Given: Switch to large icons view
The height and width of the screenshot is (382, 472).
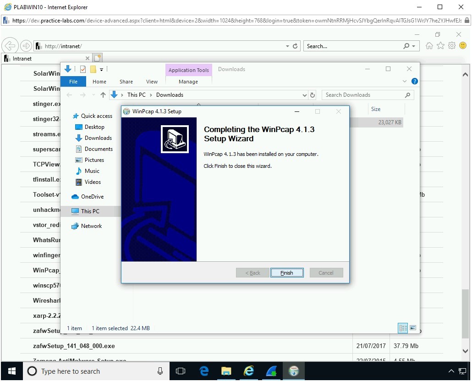Looking at the screenshot, I should 413,328.
